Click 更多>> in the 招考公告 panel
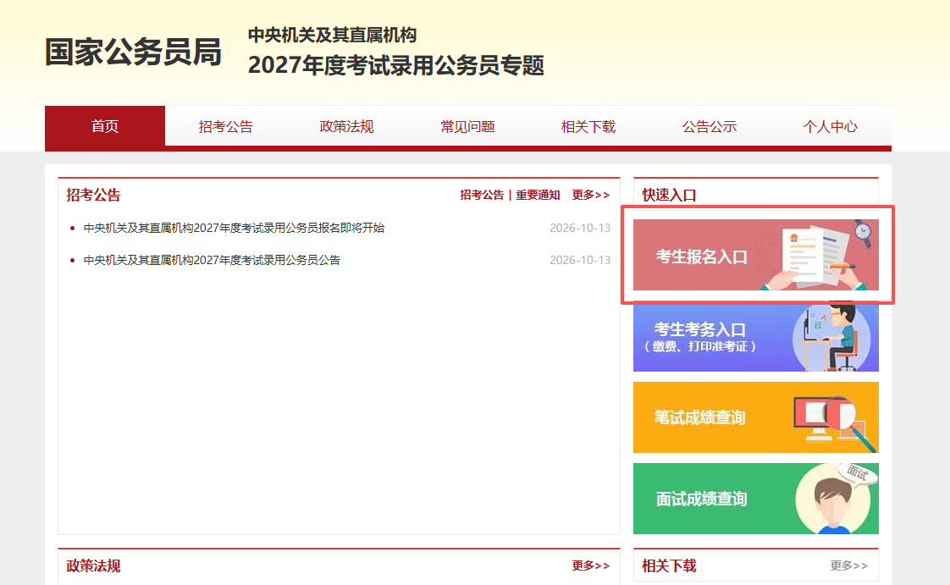 point(591,195)
